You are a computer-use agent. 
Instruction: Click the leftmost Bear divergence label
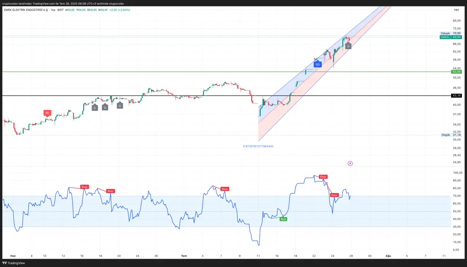(x=85, y=187)
